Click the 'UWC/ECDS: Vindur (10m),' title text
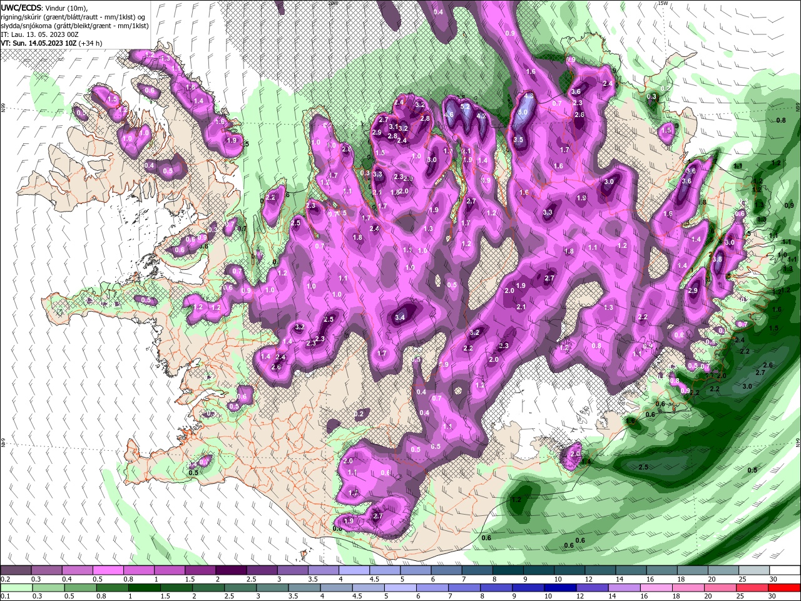 (45, 8)
